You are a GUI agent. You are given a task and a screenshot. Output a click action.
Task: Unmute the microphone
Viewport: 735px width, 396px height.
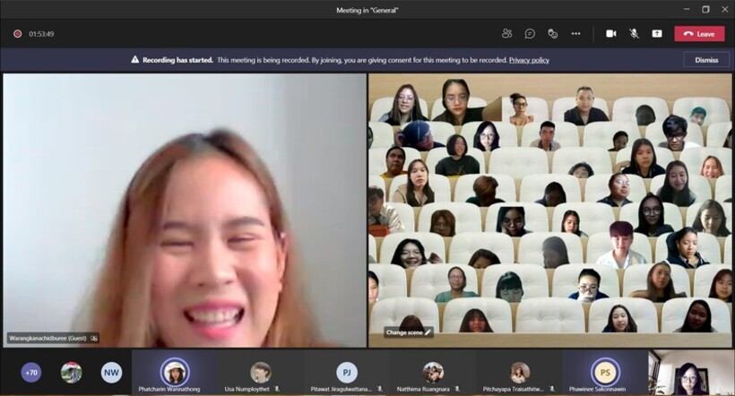tap(634, 33)
